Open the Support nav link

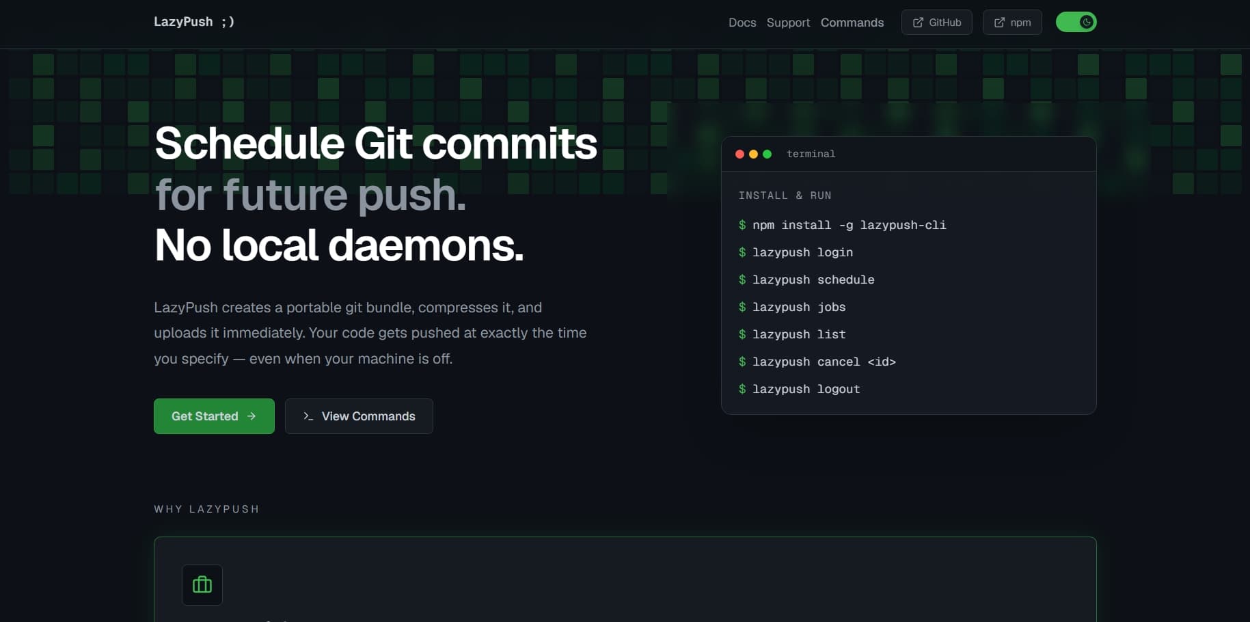(788, 23)
